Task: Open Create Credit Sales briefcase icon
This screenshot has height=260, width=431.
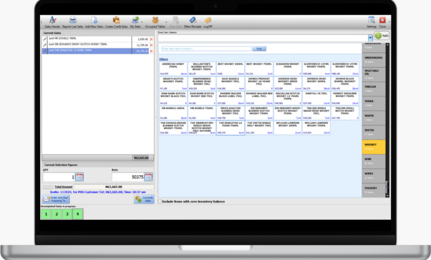Action: (x=116, y=20)
